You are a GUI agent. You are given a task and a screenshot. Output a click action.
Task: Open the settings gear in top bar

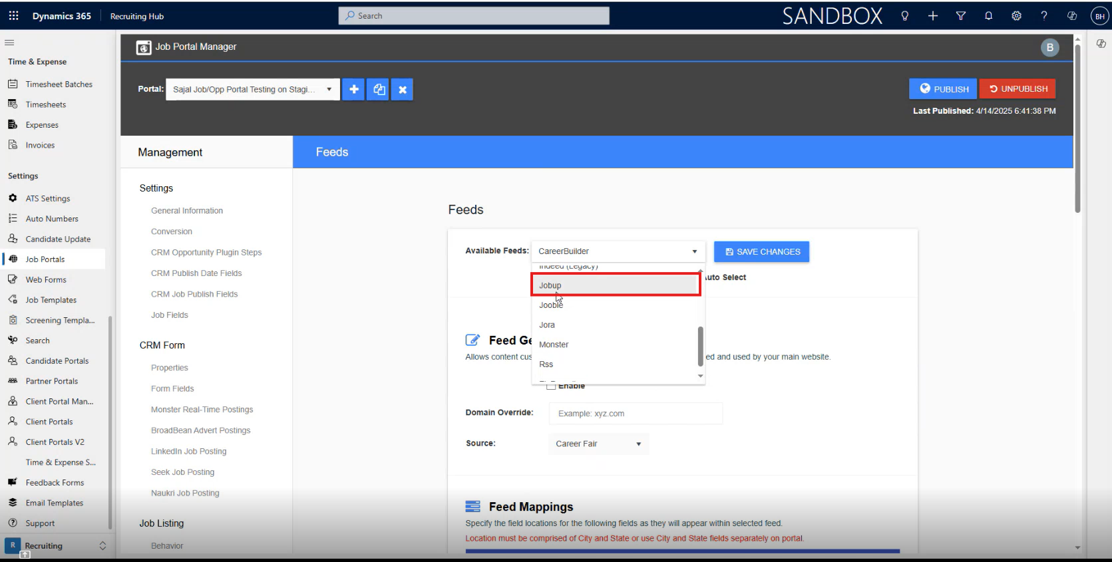point(1017,16)
